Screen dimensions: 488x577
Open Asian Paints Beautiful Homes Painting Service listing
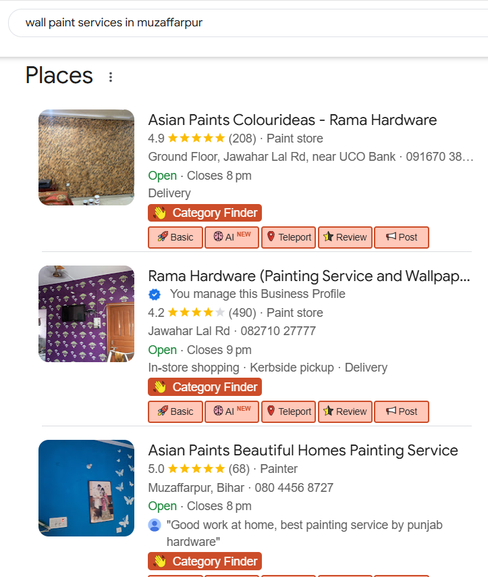(x=303, y=451)
